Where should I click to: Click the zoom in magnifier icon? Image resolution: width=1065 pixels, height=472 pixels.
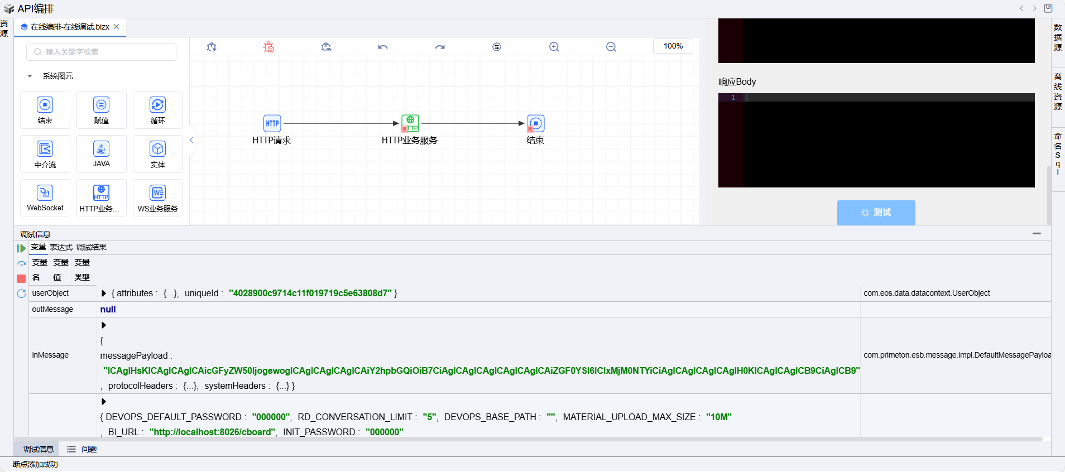click(x=554, y=47)
